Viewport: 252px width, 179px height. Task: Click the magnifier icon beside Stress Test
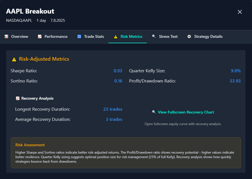pos(154,37)
